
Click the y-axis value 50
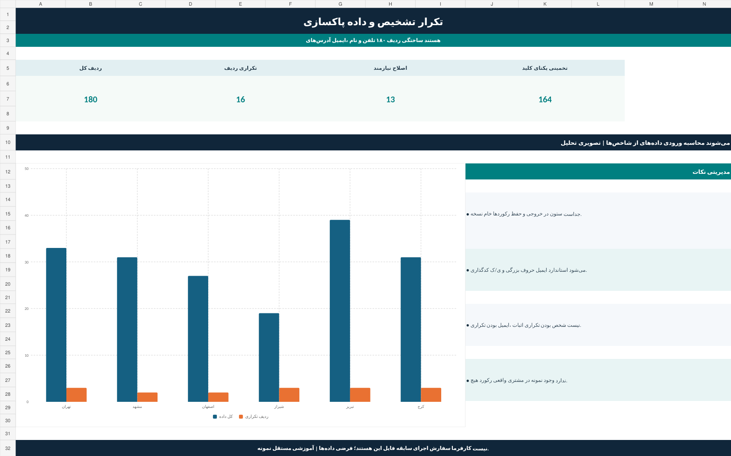[x=26, y=169]
